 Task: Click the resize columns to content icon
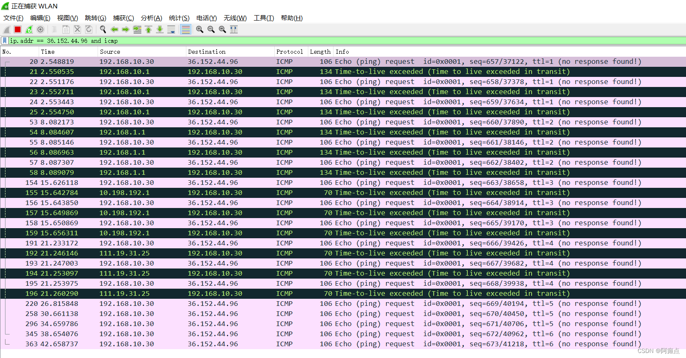234,29
